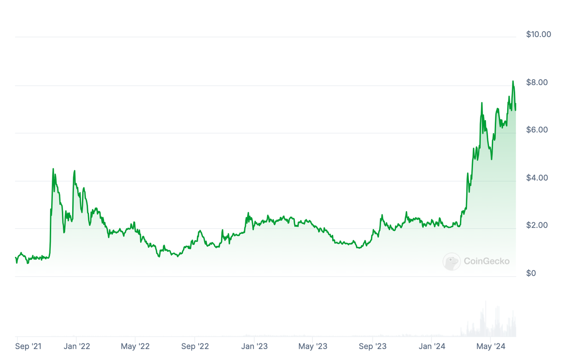This screenshot has height=361, width=564.
Task: Select the $4.00 price axis label
Action: point(537,178)
